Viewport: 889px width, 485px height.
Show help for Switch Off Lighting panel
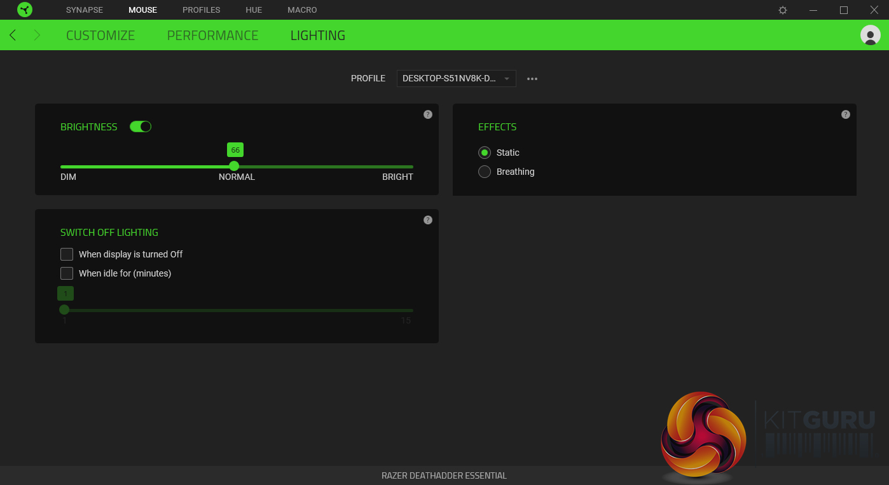coord(428,220)
